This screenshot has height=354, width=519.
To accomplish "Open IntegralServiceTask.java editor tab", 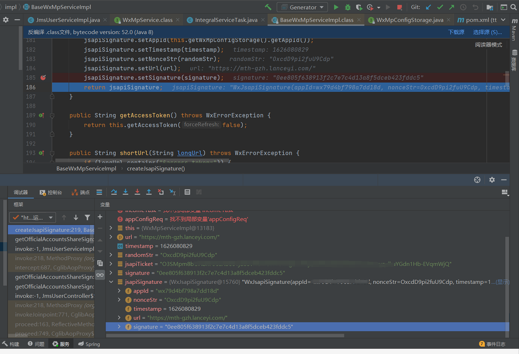I will coord(226,20).
